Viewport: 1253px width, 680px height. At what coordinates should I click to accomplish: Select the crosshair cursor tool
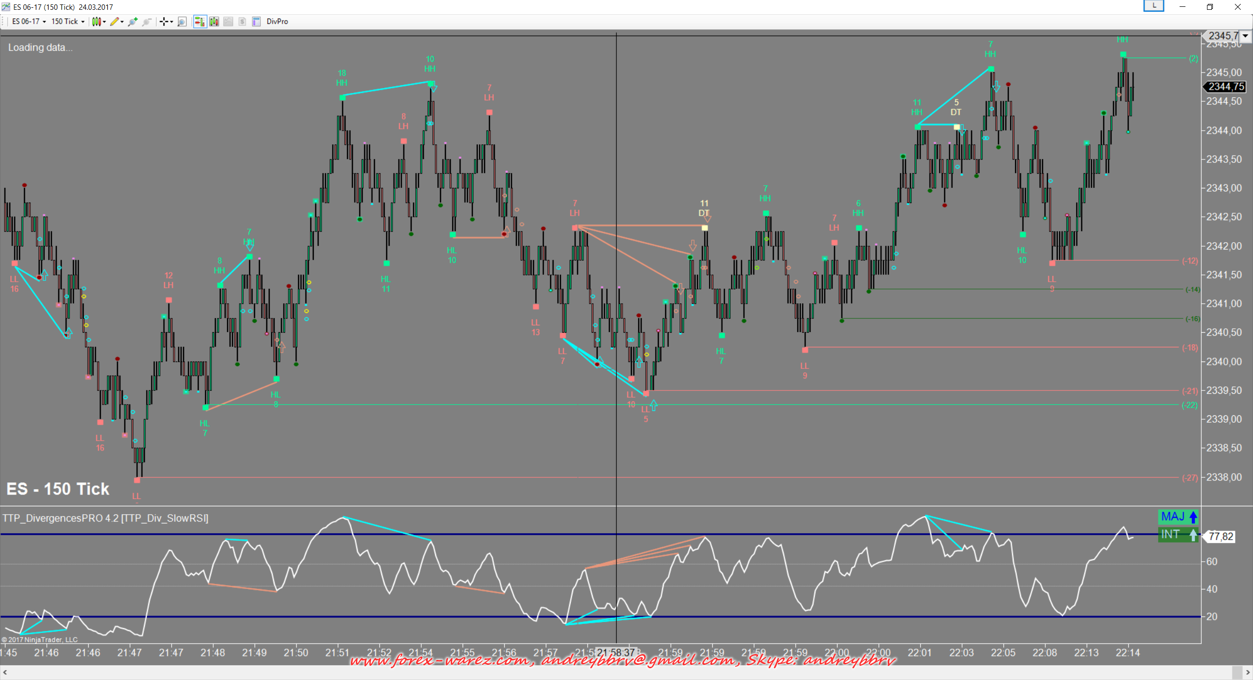pyautogui.click(x=164, y=22)
